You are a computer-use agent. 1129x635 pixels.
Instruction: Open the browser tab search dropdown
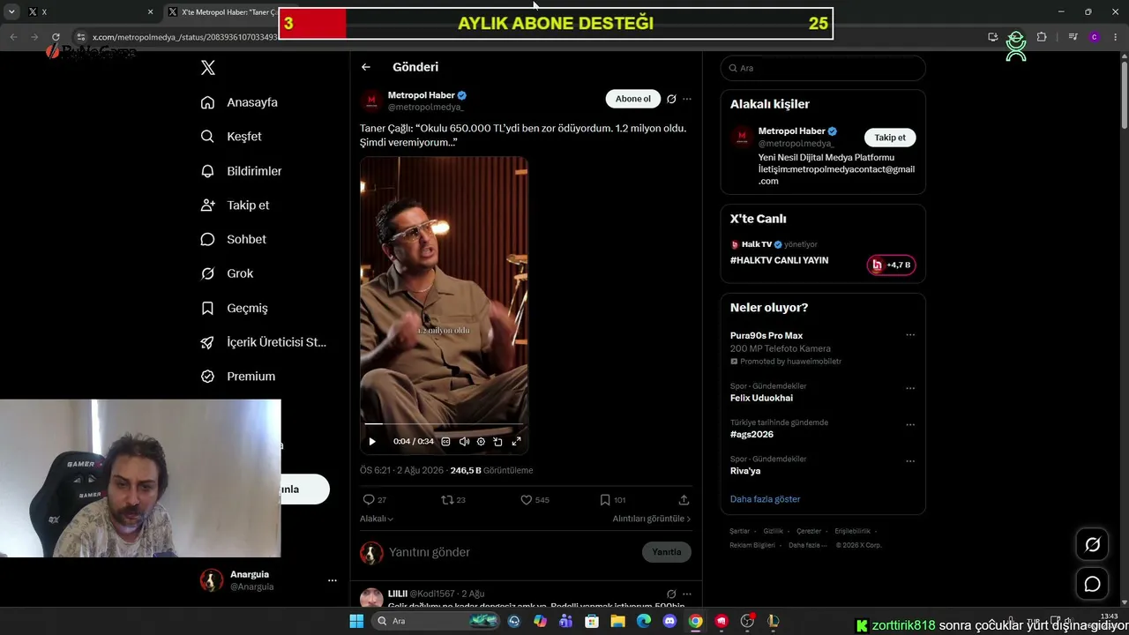click(x=11, y=12)
